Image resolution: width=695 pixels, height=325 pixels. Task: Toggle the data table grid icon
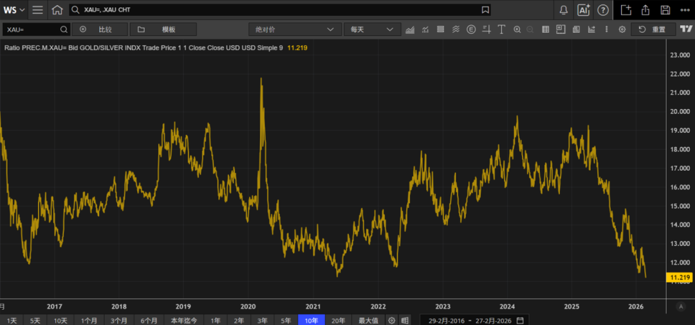click(x=546, y=30)
